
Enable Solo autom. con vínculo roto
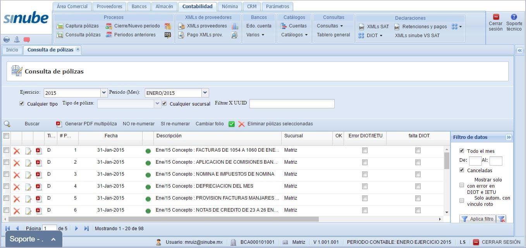pyautogui.click(x=462, y=200)
